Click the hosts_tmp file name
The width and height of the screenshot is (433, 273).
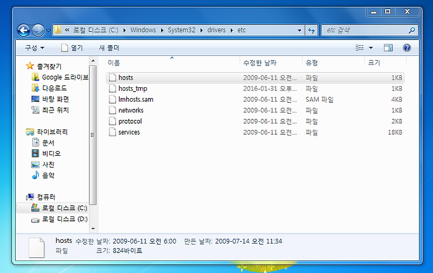pyautogui.click(x=133, y=88)
